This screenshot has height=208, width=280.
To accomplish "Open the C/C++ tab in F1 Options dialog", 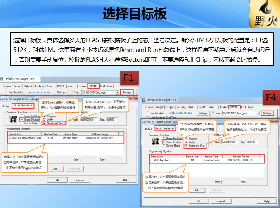I will coord(61,86).
